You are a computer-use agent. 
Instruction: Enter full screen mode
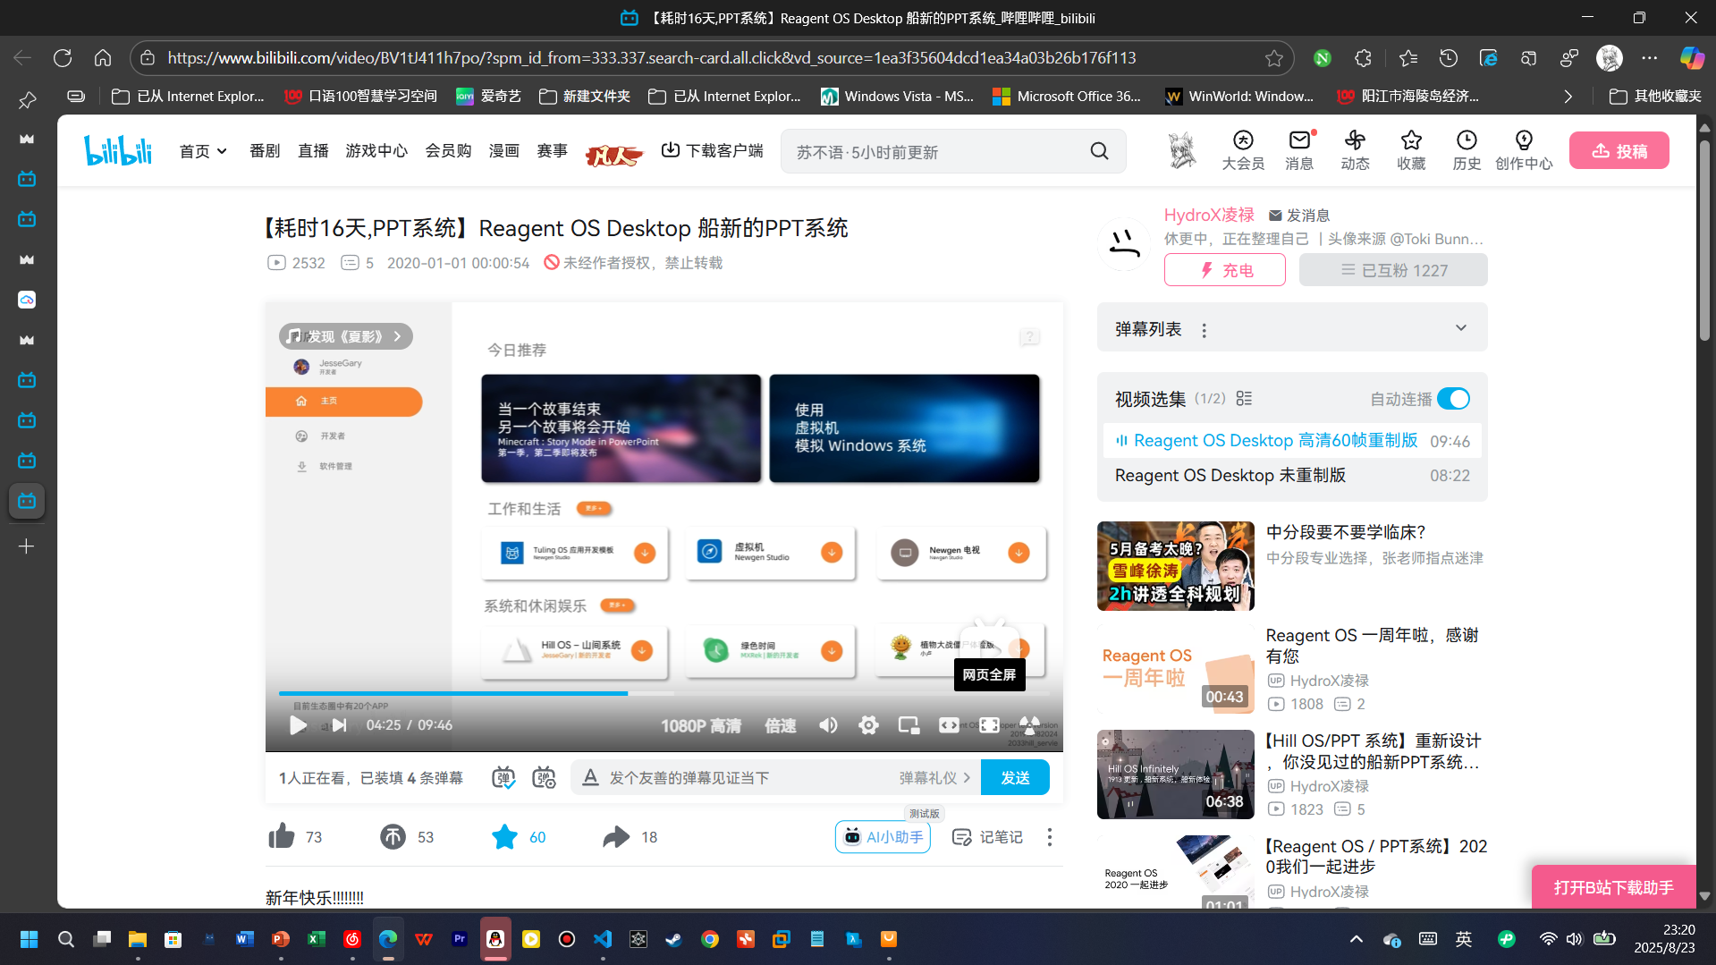[1029, 725]
